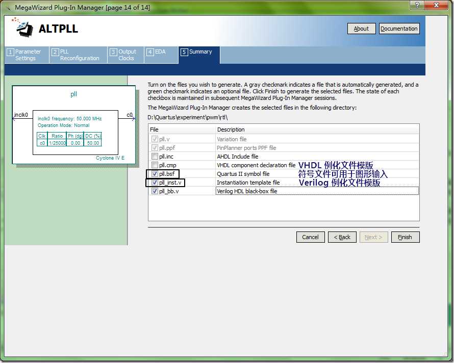Click the 'Instantiation template file' description

coord(248,183)
